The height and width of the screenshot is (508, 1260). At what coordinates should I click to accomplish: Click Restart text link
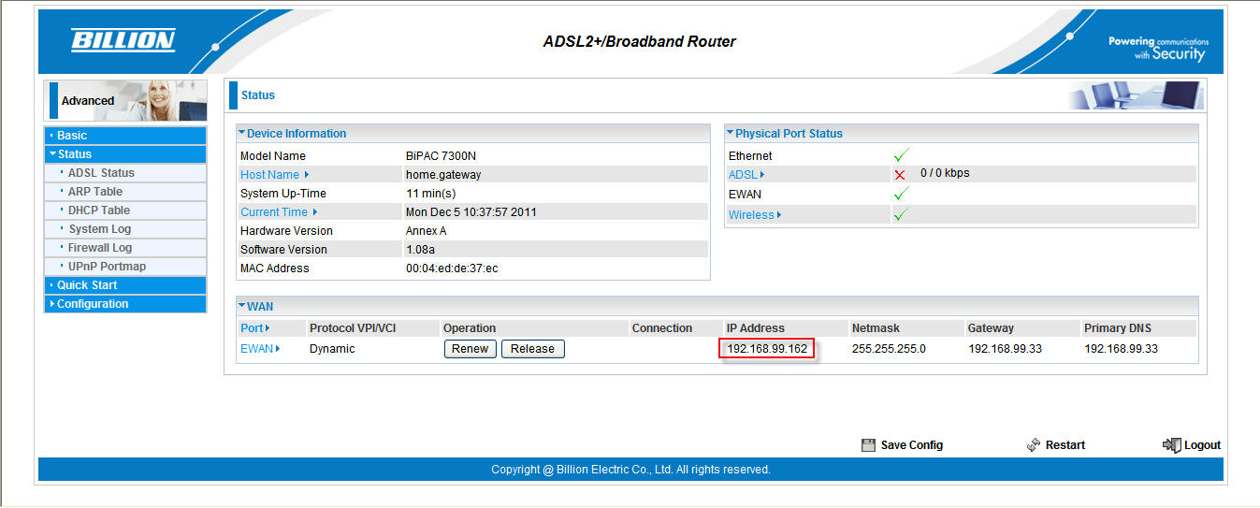pos(1065,445)
